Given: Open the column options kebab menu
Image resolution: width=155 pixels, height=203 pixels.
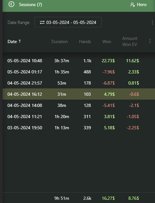Looking at the screenshot, I should [150, 41].
